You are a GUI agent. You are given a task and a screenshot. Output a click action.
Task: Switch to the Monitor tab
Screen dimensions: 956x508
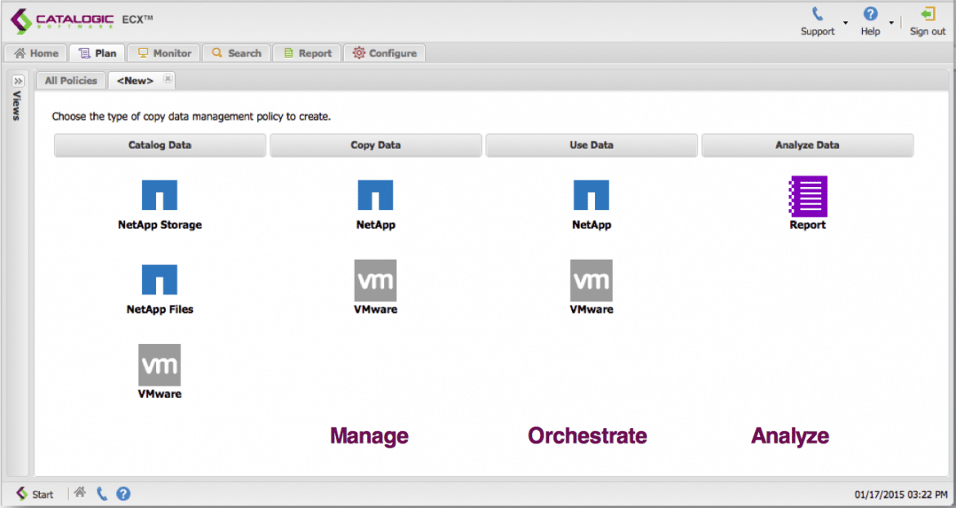coord(164,53)
